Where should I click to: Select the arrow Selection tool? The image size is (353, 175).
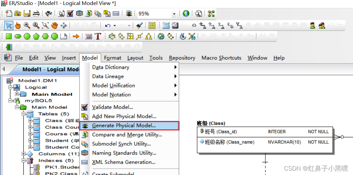(9, 25)
